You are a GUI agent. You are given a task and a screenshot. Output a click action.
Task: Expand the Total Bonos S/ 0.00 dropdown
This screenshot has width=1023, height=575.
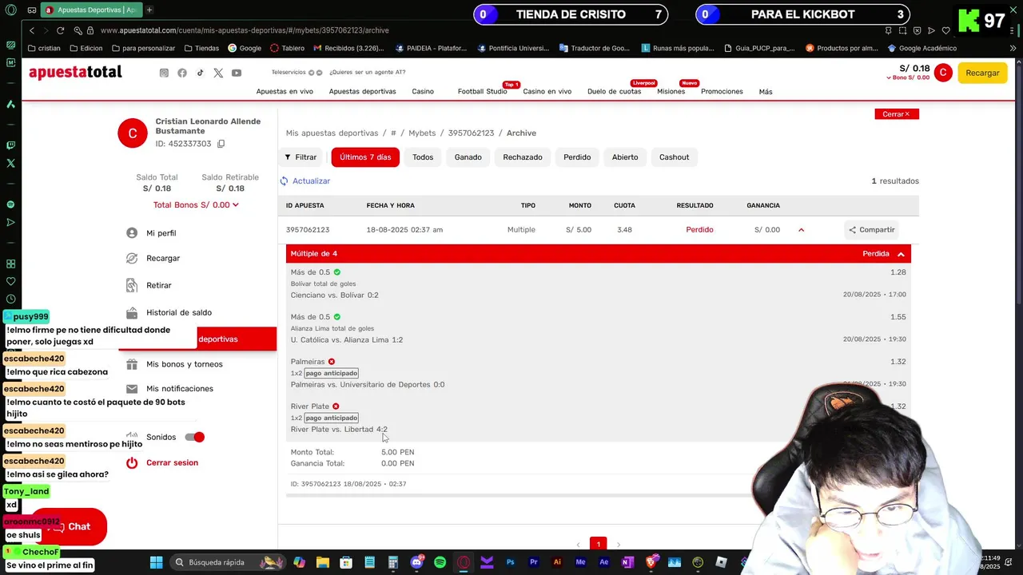point(196,205)
